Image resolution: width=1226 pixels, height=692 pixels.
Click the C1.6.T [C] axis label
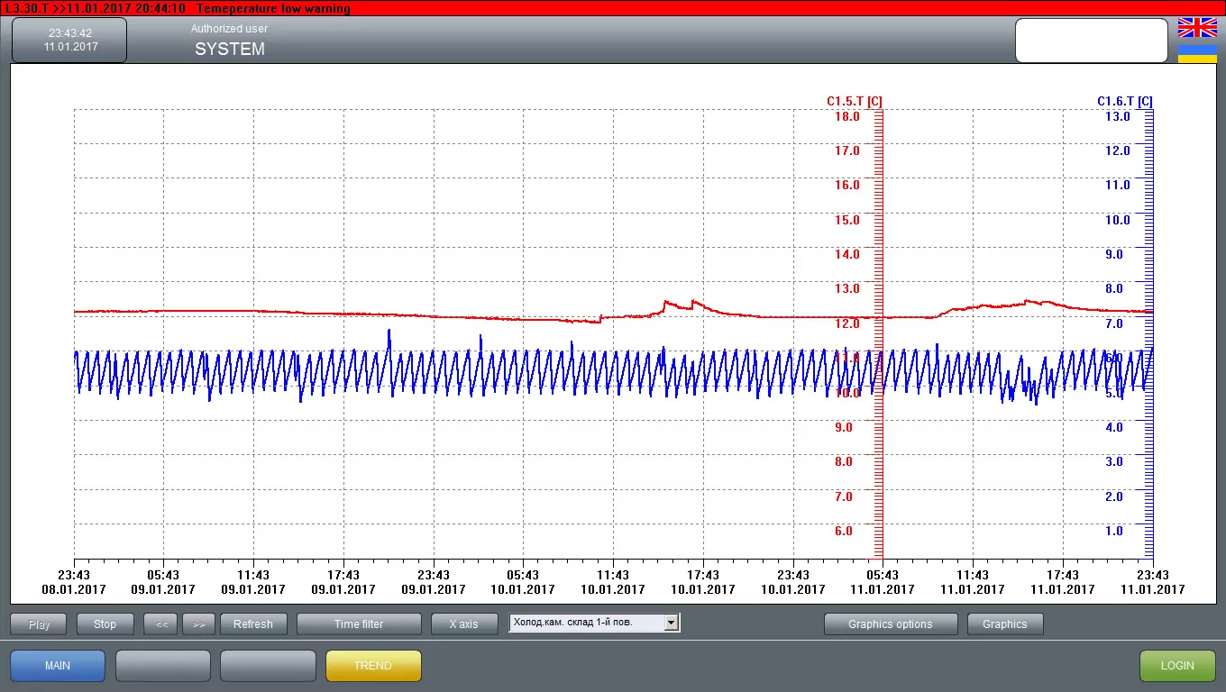1124,101
